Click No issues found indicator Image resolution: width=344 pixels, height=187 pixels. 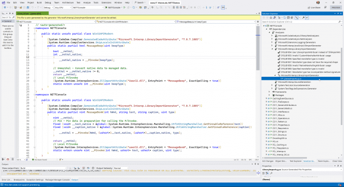[40, 160]
